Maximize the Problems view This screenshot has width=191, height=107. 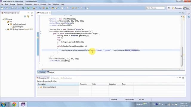[x=183, y=78]
